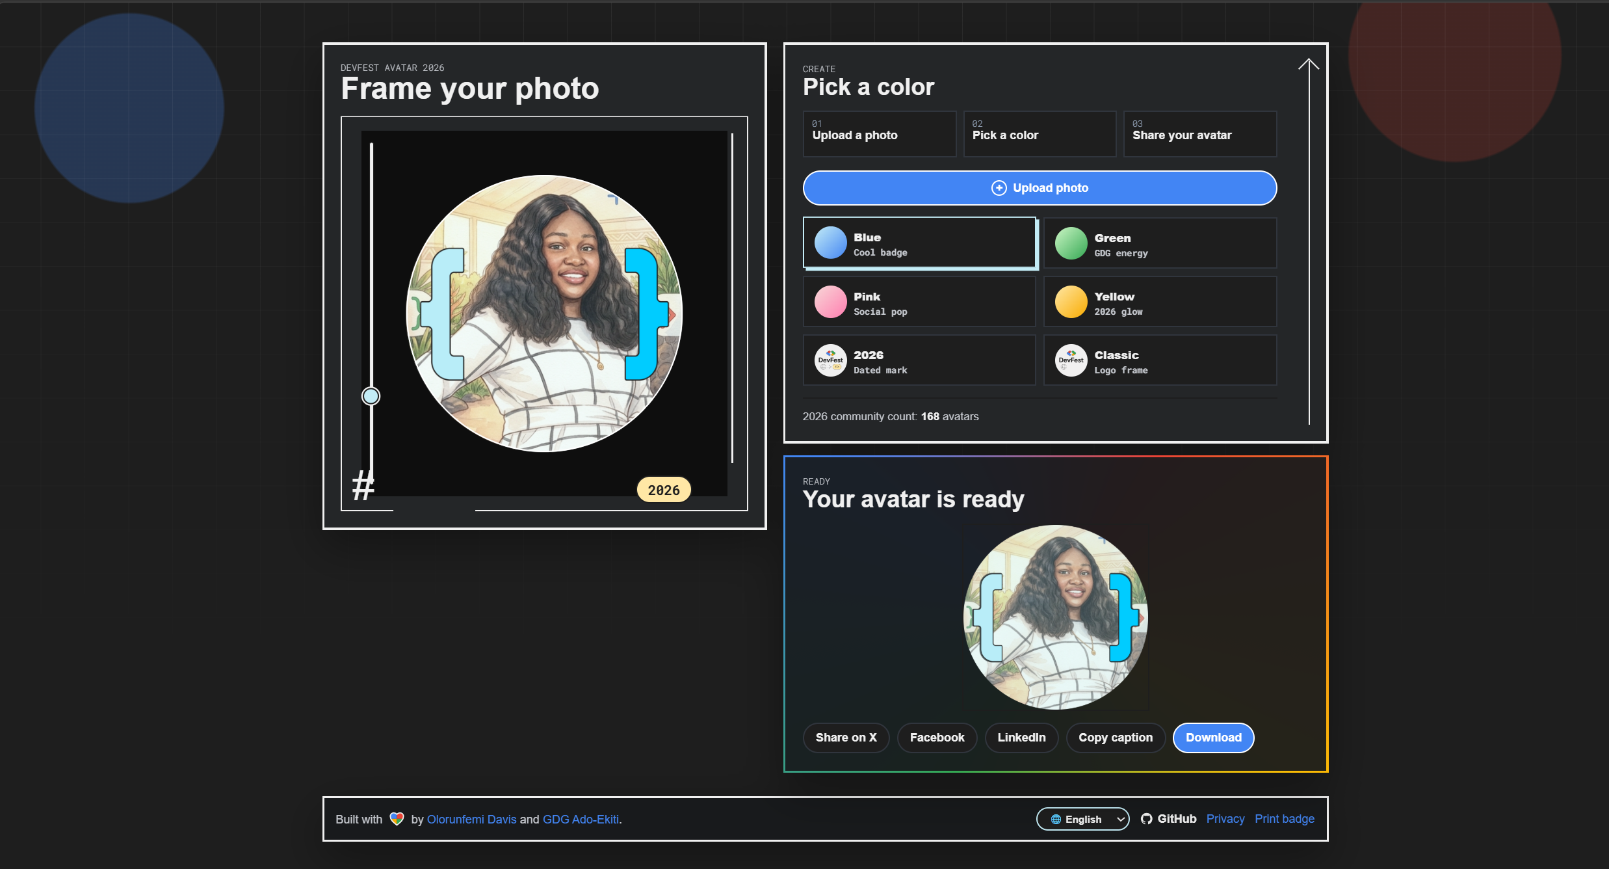
Task: Click the finished avatar thumbnail
Action: click(x=1055, y=617)
